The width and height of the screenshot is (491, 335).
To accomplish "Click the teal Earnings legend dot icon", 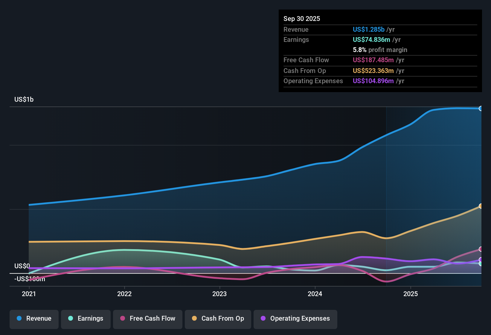I will pos(70,319).
